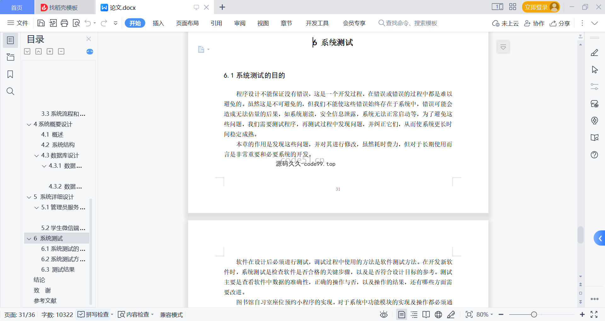Toggle eye protection mode in status bar
Viewport: 605px width, 321px height.
(383, 314)
